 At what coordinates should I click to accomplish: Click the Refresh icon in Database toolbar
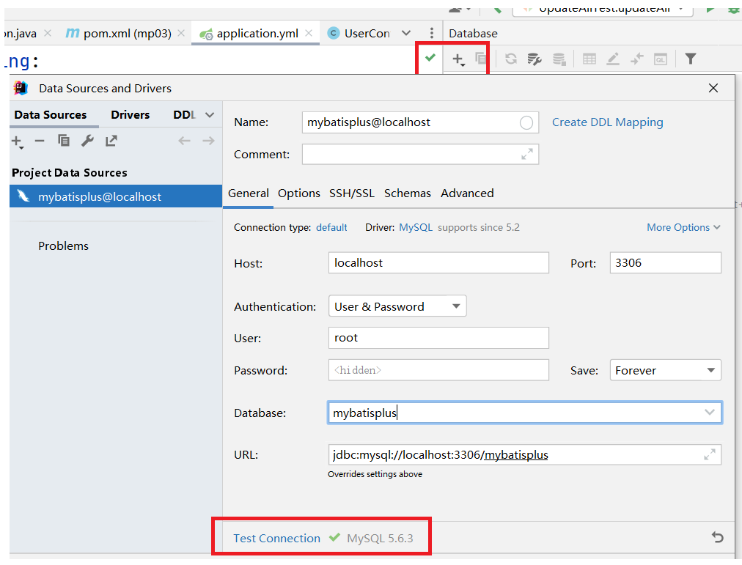coord(510,59)
